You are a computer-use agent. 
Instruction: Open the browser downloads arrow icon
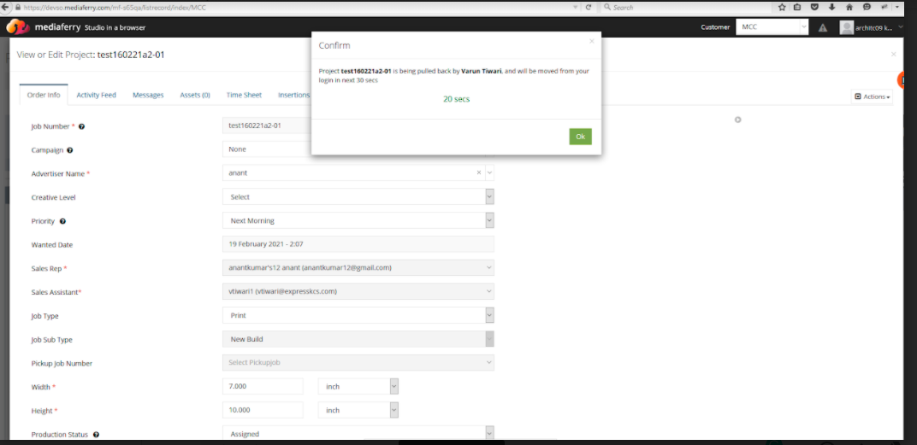(831, 7)
